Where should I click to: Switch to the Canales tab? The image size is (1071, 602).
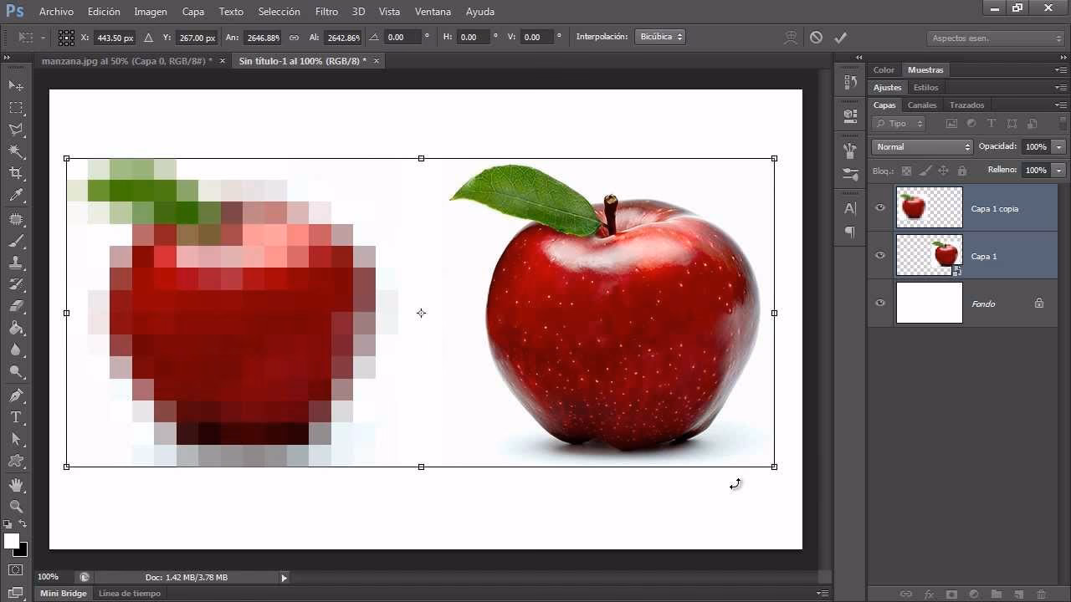pos(921,105)
